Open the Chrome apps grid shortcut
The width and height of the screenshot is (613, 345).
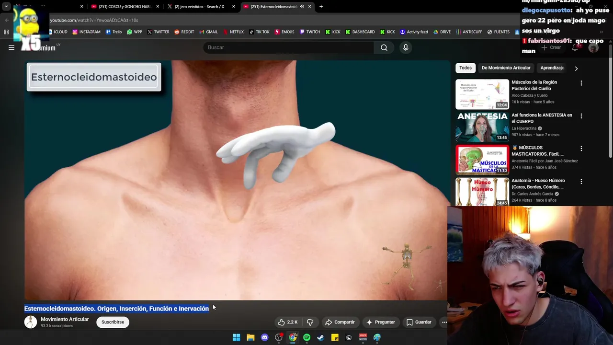[6, 32]
